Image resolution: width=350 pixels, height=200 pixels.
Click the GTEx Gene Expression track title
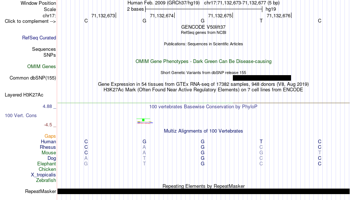(x=203, y=84)
